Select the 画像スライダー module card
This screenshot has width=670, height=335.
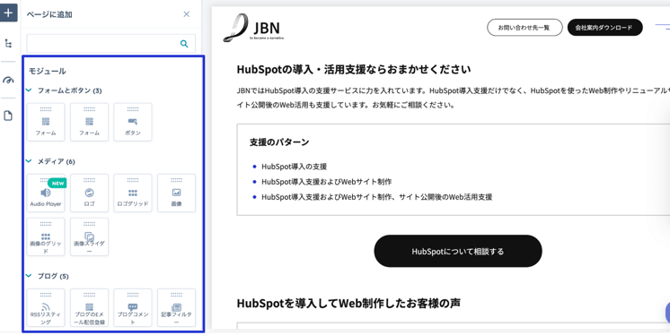(89, 237)
